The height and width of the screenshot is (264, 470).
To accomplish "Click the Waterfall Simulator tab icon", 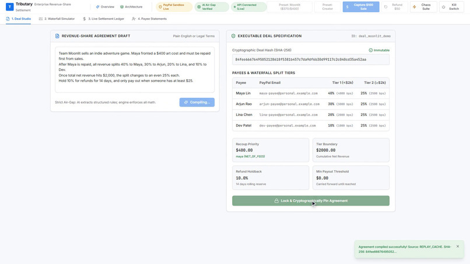I will click(40, 19).
